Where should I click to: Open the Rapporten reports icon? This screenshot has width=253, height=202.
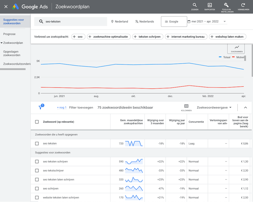[x=210, y=7]
